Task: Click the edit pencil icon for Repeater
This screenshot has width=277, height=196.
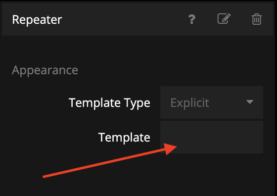Action: tap(224, 18)
